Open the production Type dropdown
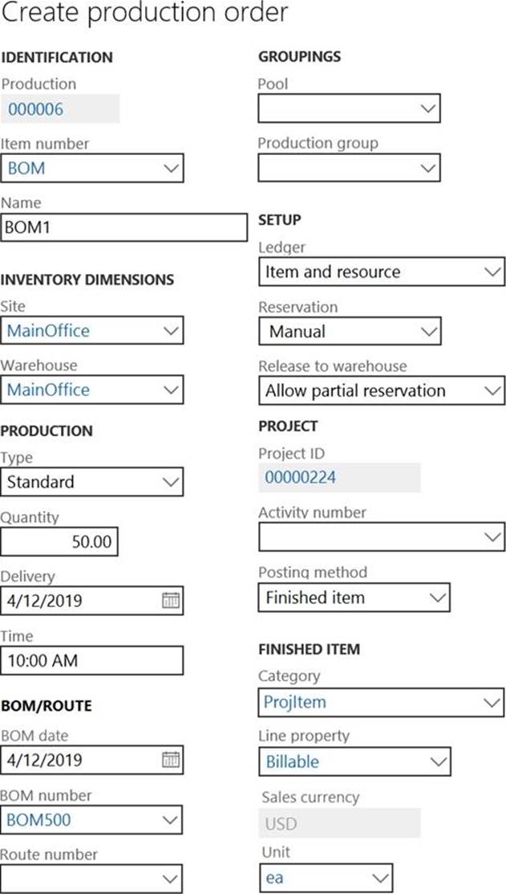Image resolution: width=506 pixels, height=894 pixels. coord(171,482)
